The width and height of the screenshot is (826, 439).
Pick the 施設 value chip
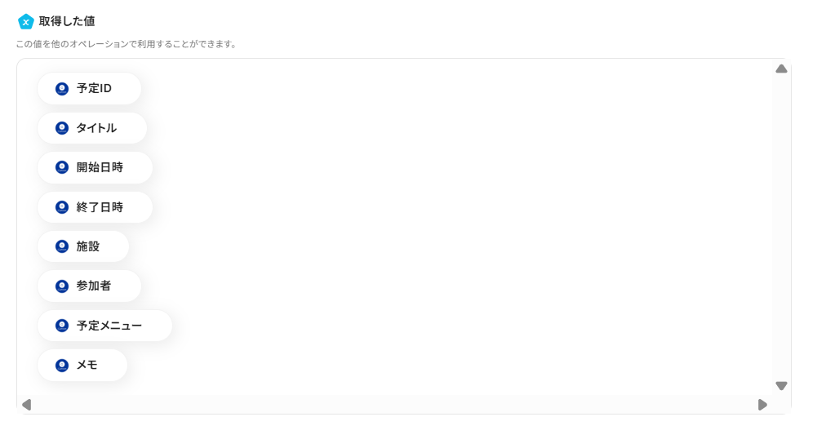[x=83, y=246]
